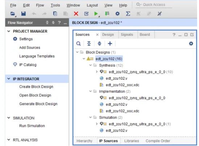This screenshot has width=199, height=146.
Task: Click the Save project floppy disk icon
Action: [x=24, y=13]
